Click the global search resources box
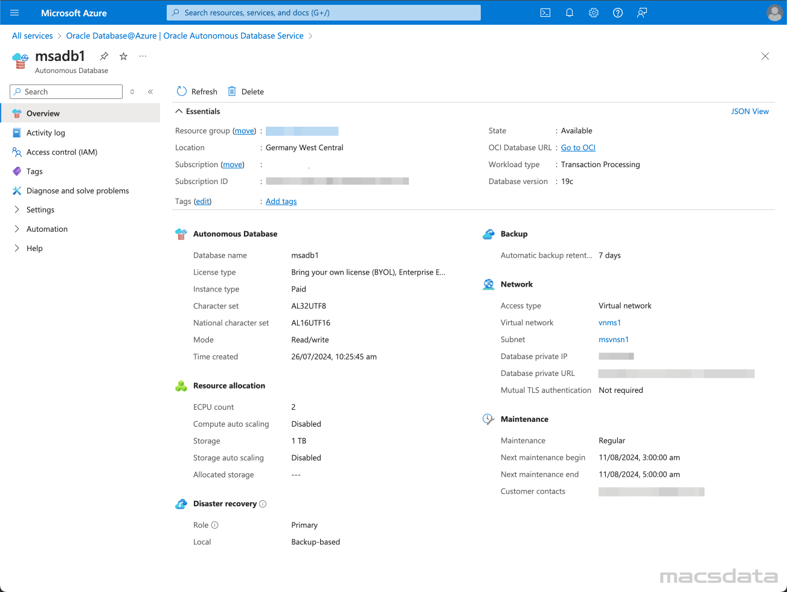This screenshot has width=787, height=592. tap(324, 13)
